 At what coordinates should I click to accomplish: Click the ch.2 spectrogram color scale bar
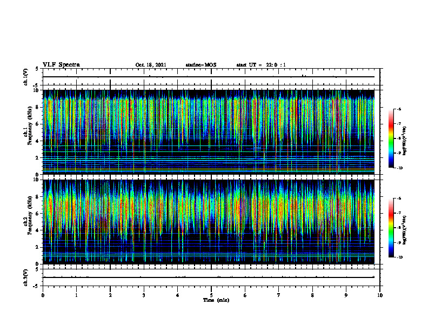391,228
